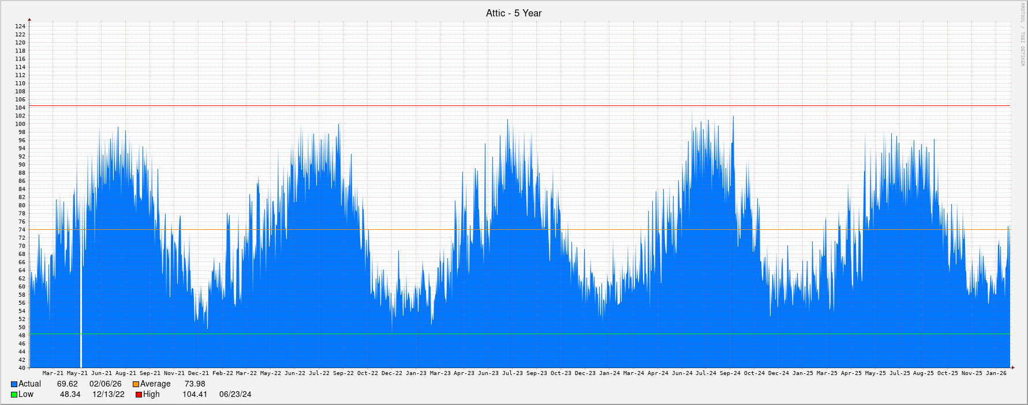The height and width of the screenshot is (405, 1028).
Task: Click the chart title Attic - 5 Year
Action: click(513, 13)
